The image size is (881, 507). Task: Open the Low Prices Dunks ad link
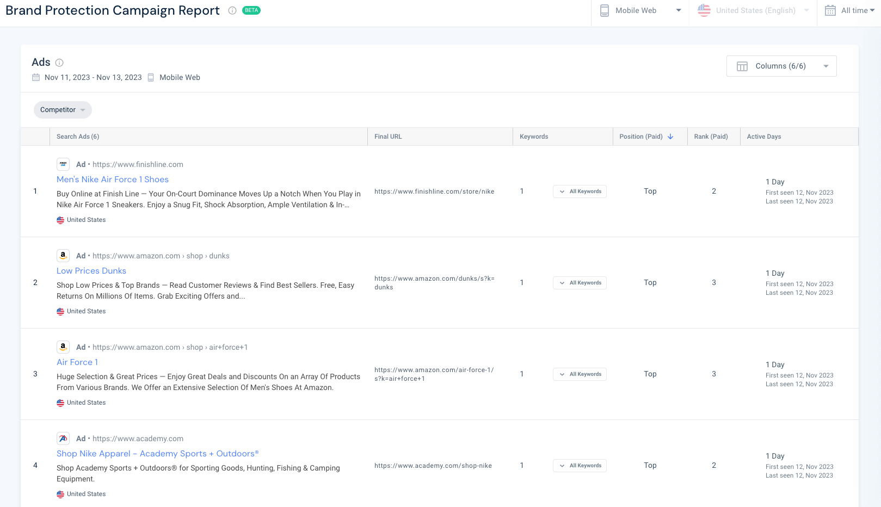click(91, 271)
